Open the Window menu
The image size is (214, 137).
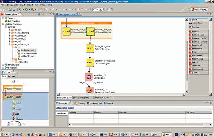point(43,5)
